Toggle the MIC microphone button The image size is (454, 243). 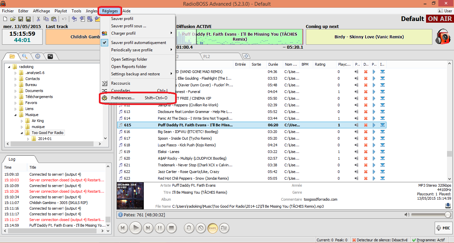click(443, 228)
